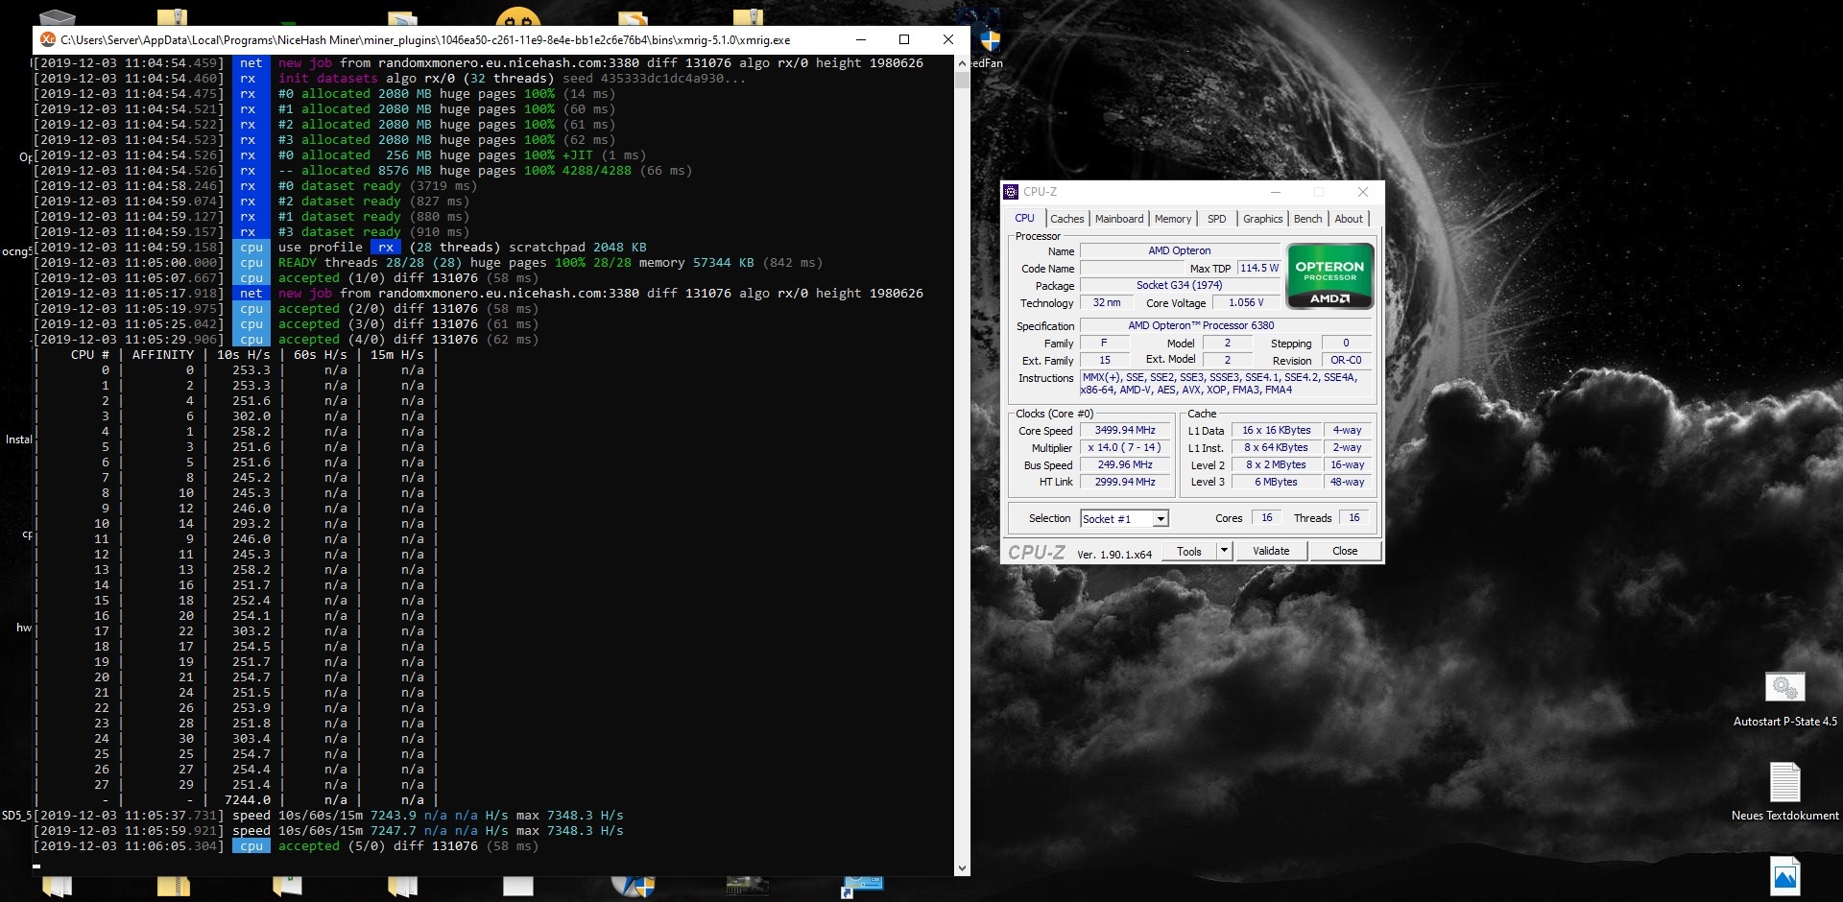Image resolution: width=1843 pixels, height=902 pixels.
Task: Click the Cores count field
Action: tap(1266, 518)
